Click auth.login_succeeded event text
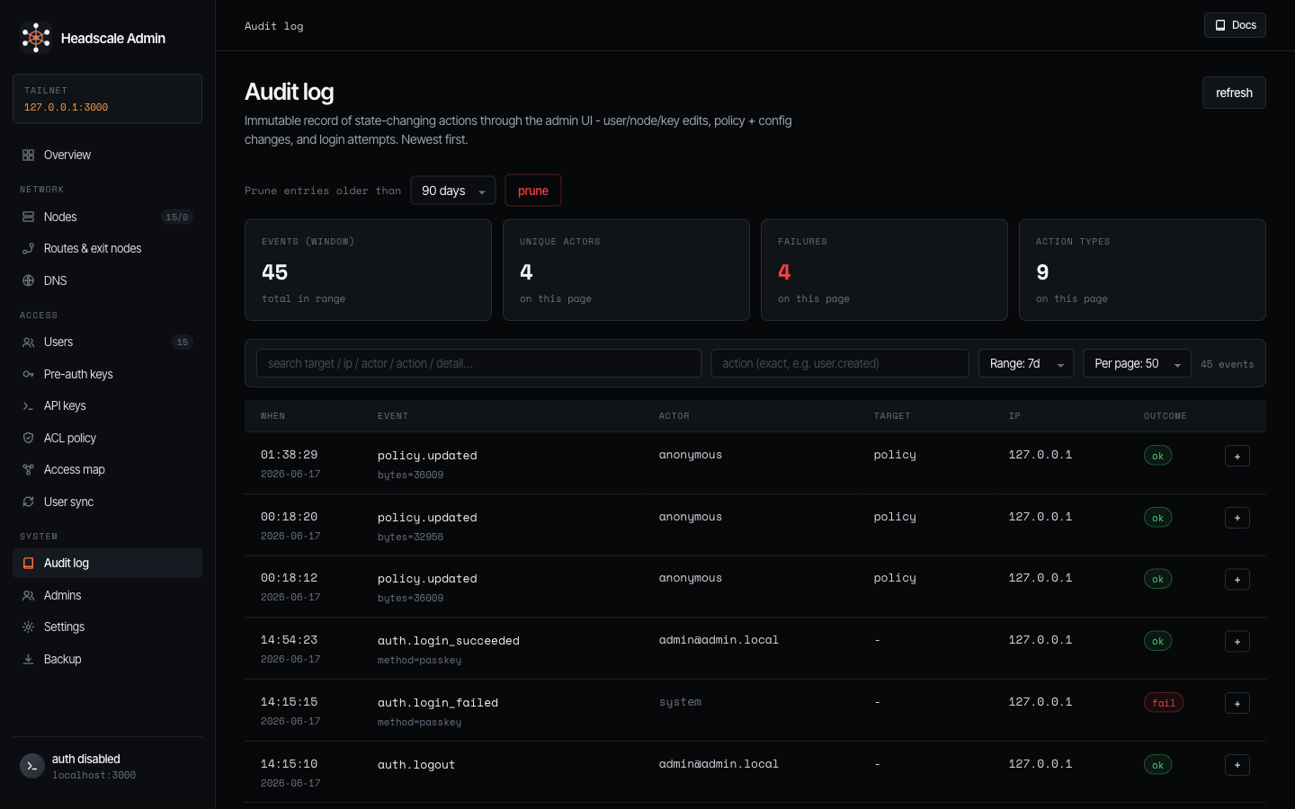 click(449, 641)
